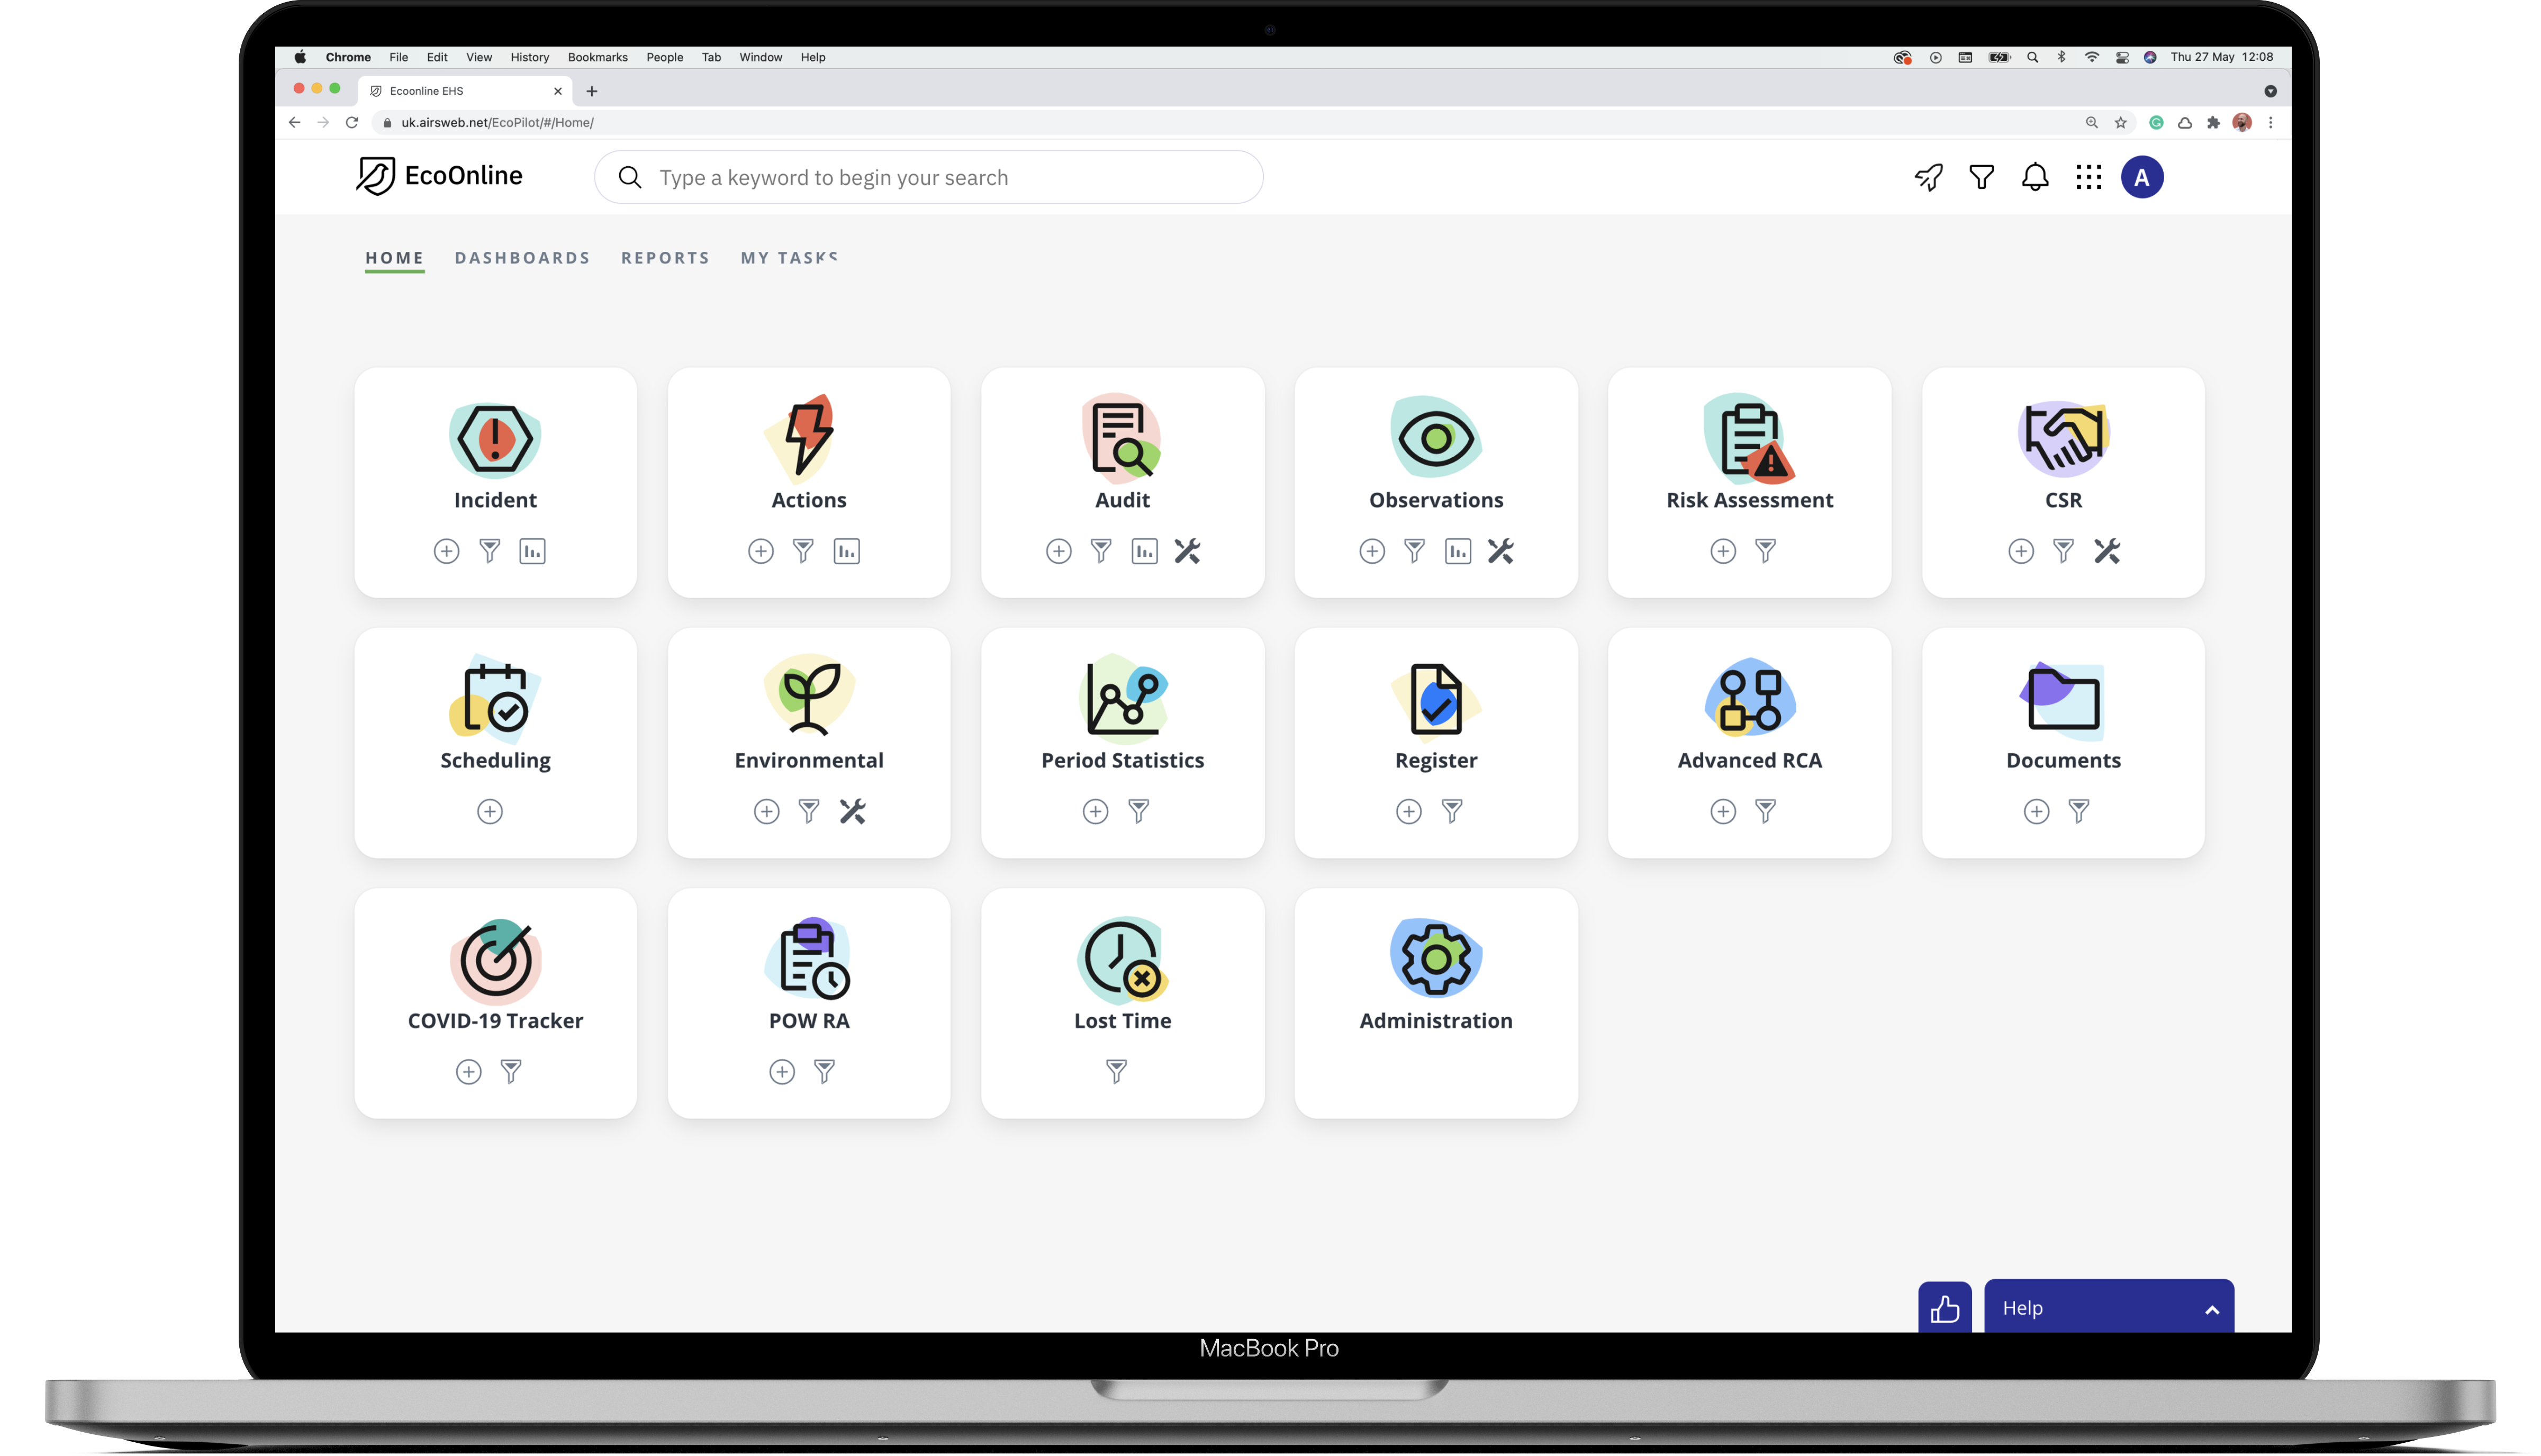
Task: Click the thumbs up feedback button
Action: click(x=1944, y=1308)
